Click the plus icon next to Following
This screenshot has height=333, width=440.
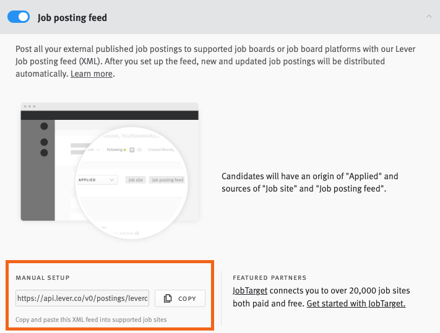132,150
